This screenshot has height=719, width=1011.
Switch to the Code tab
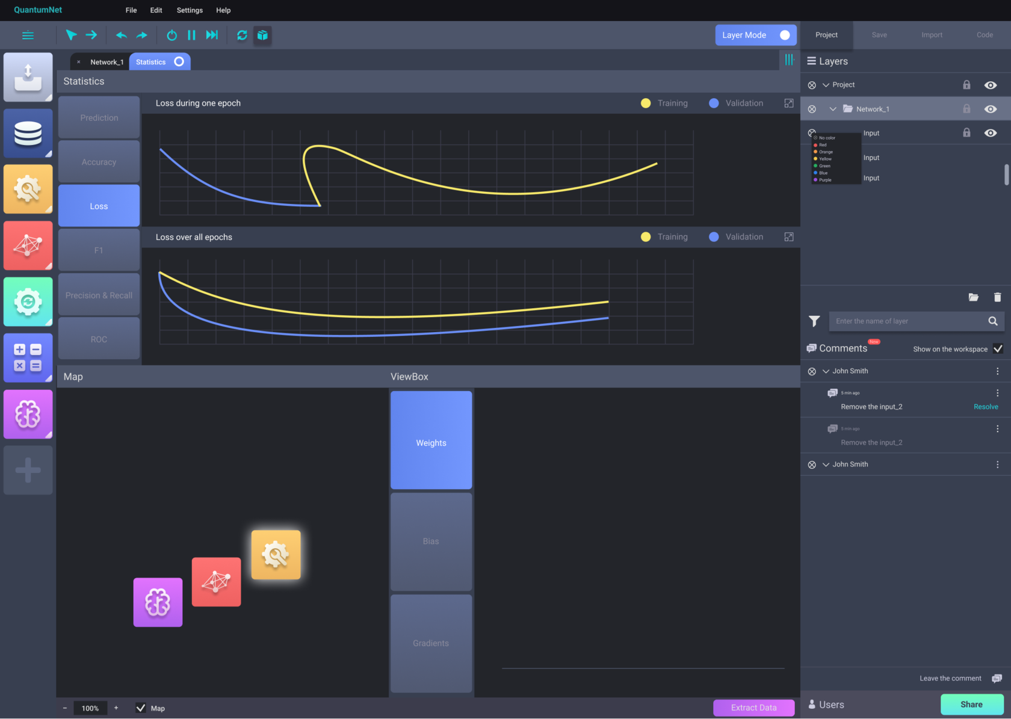[985, 35]
